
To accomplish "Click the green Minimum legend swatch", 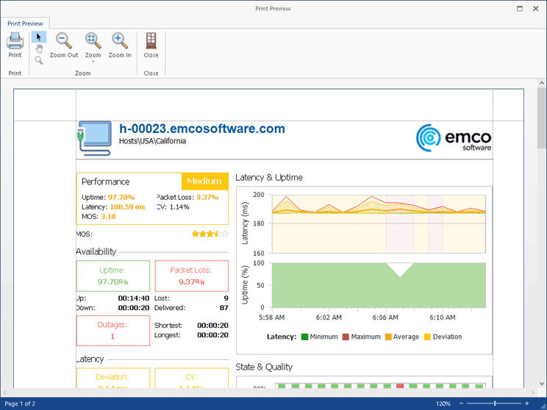I will [x=304, y=337].
